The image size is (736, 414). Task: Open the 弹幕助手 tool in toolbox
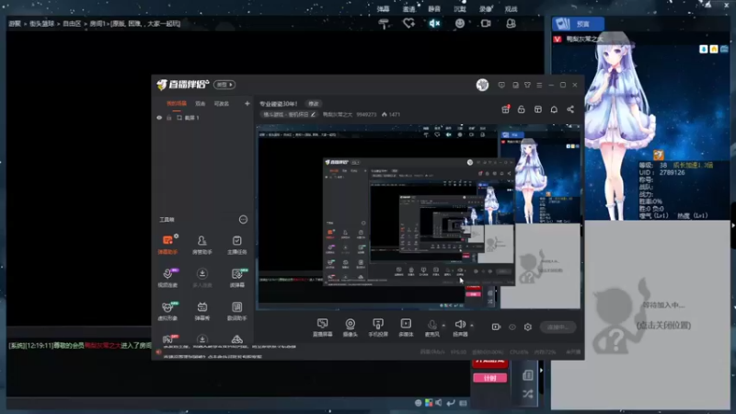tap(167, 245)
